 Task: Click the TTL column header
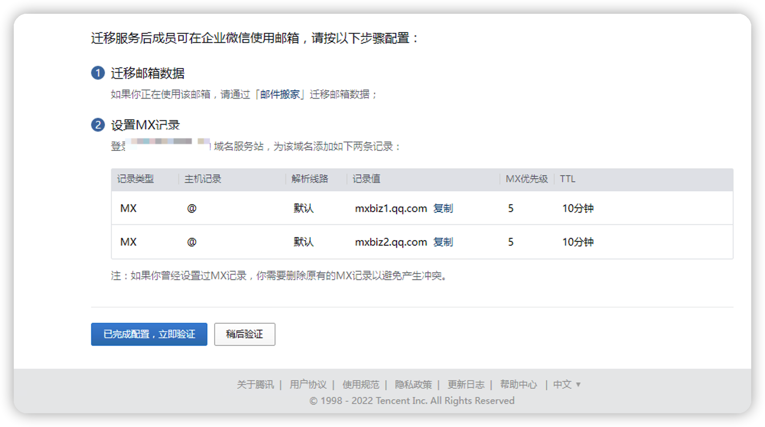point(568,179)
